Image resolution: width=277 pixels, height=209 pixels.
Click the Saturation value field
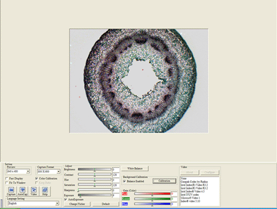click(x=116, y=185)
